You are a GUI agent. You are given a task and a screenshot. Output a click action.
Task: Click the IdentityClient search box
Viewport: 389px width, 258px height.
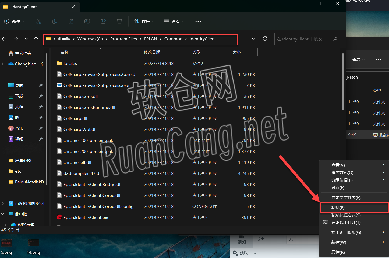click(304, 39)
